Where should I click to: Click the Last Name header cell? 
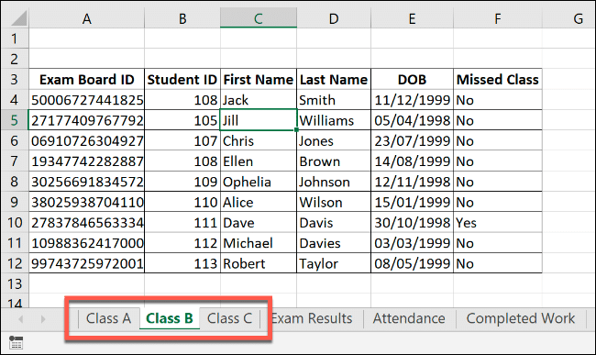click(334, 79)
